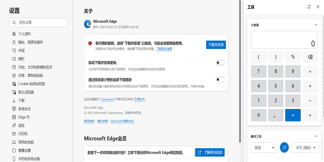Click calculator decimal point key
324x162 pixels.
(x=276, y=115)
